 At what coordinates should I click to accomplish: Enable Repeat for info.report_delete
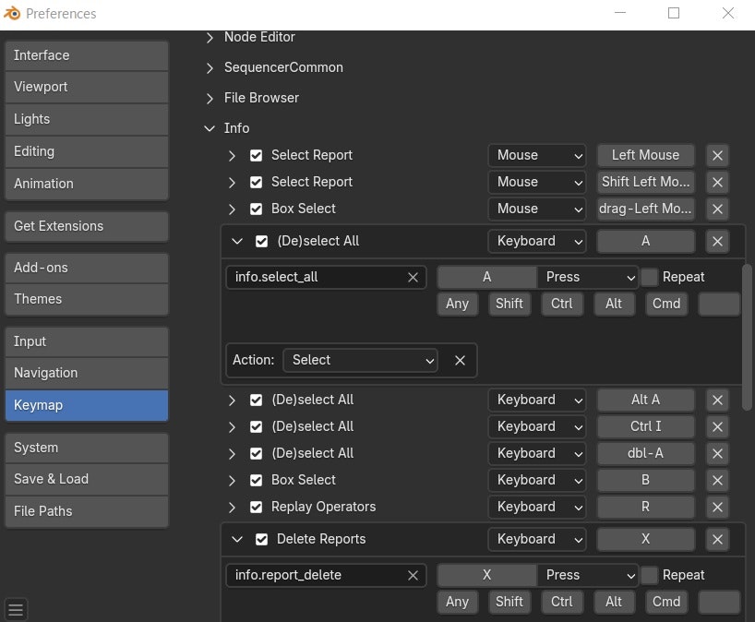649,575
